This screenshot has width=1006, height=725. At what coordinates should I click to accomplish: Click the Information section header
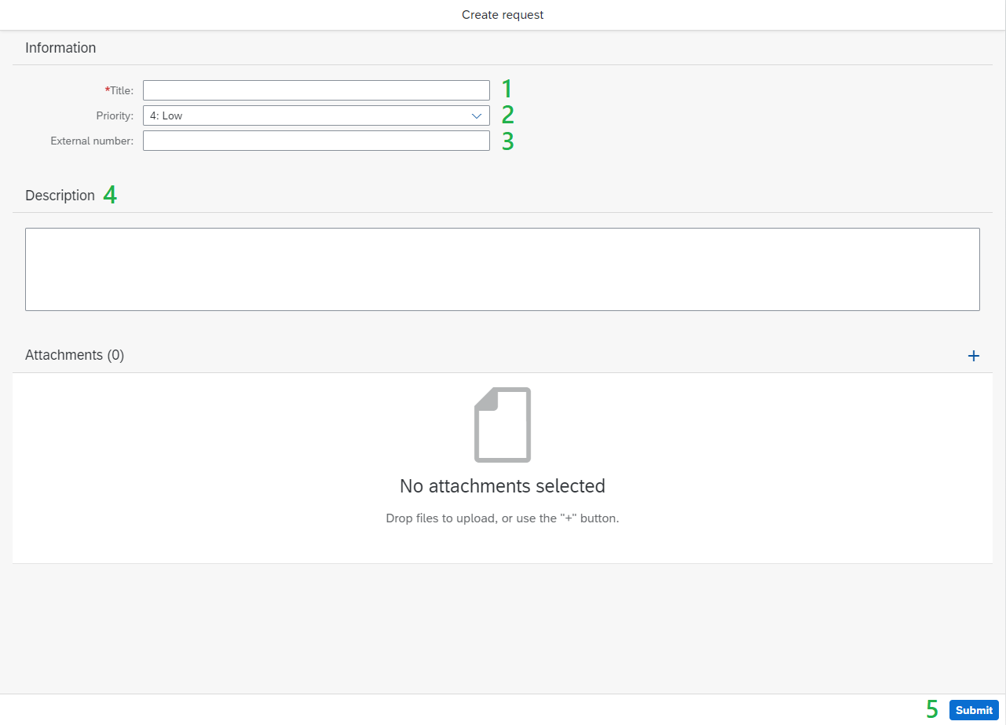60,48
